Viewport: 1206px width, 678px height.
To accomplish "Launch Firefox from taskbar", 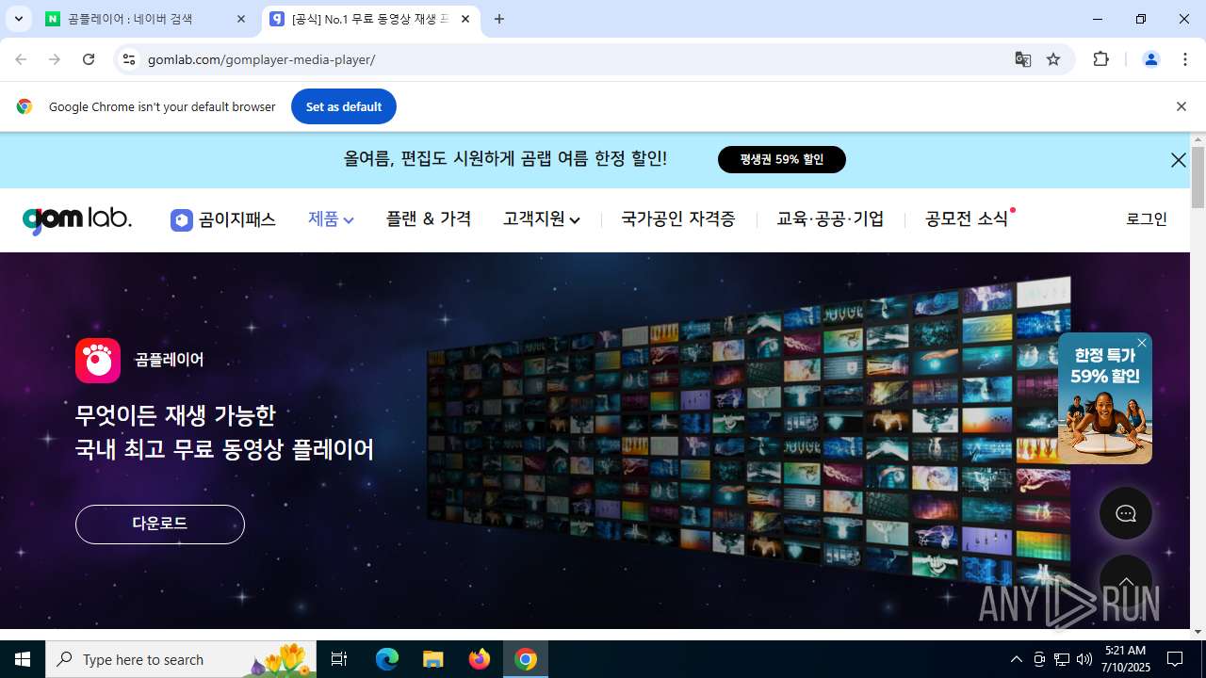I will pyautogui.click(x=480, y=659).
